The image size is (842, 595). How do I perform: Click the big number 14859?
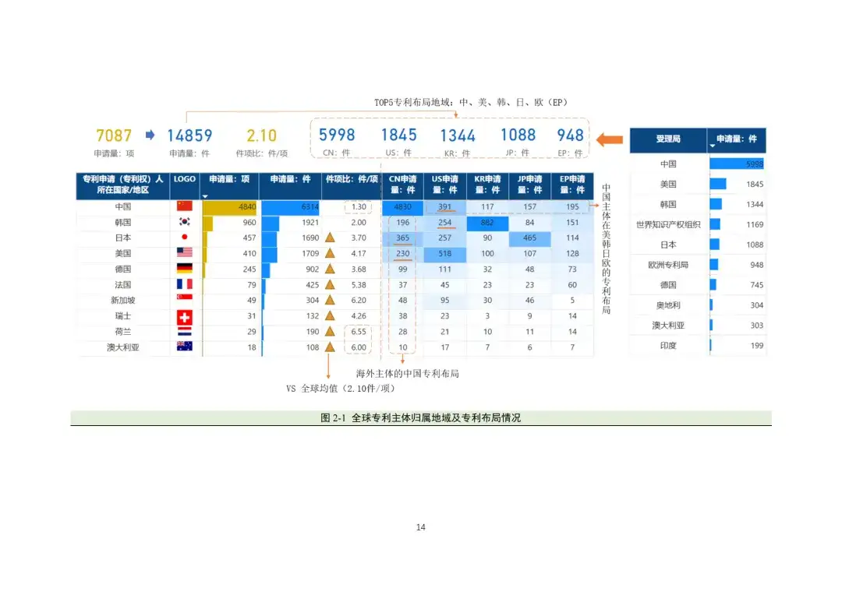[x=189, y=136]
